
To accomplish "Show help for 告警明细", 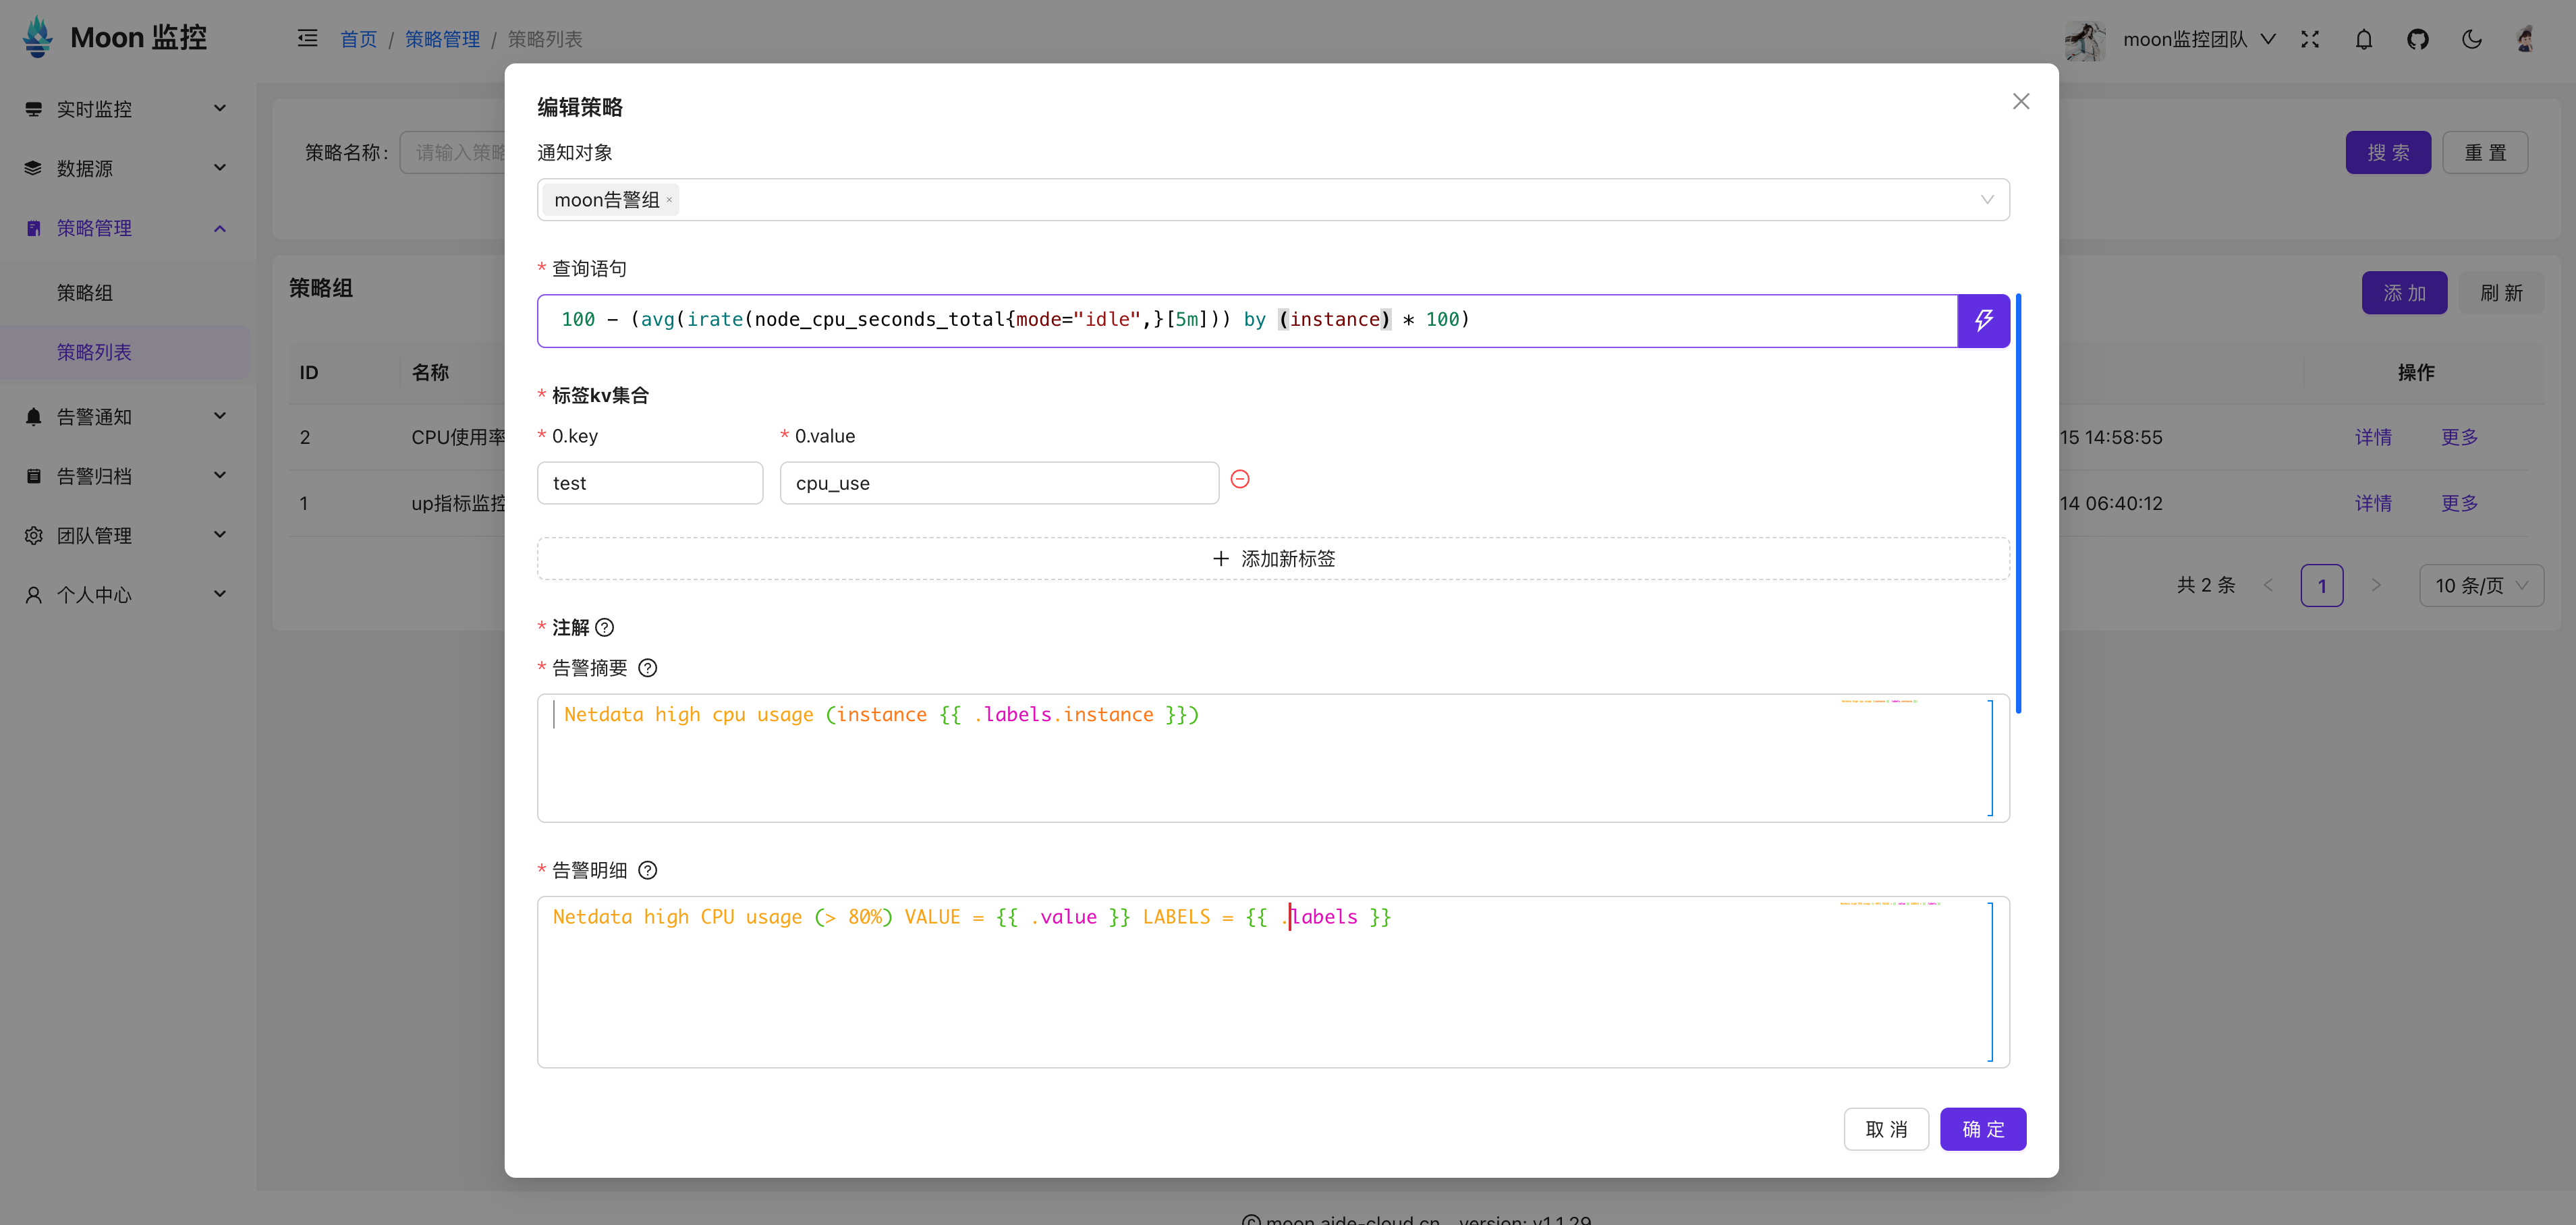I will click(648, 870).
